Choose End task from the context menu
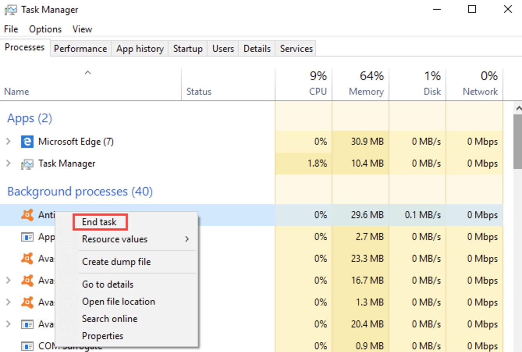The height and width of the screenshot is (352, 522). 100,222
